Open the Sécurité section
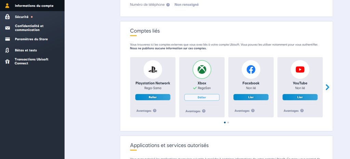Viewport: 350px width, 159px height. pos(22,17)
